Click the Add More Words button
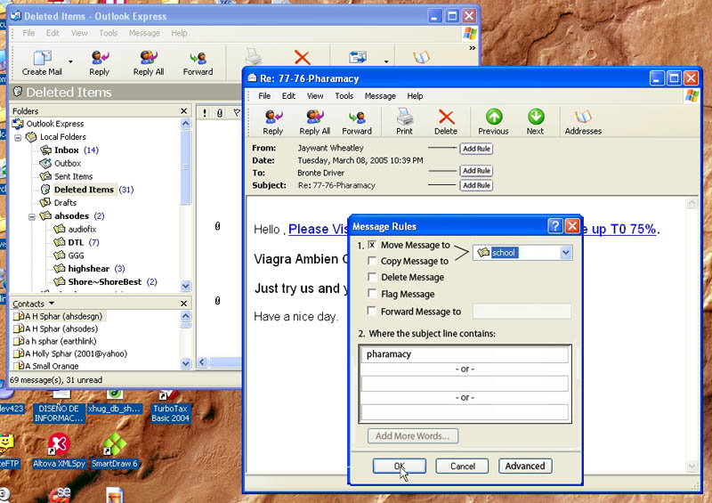This screenshot has height=503, width=712. point(412,435)
